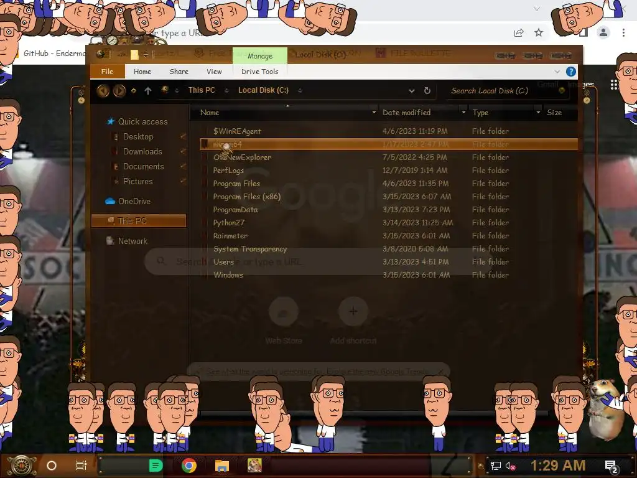Open the Drive Tools tab
This screenshot has width=637, height=478.
click(x=259, y=72)
